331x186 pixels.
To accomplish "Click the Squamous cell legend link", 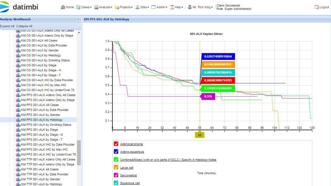I will click(130, 183).
